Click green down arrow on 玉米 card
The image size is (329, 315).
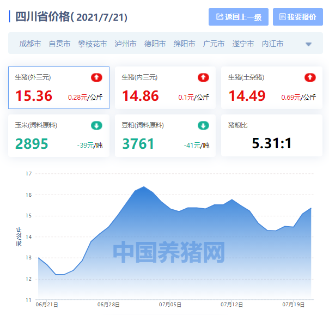pyautogui.click(x=96, y=125)
